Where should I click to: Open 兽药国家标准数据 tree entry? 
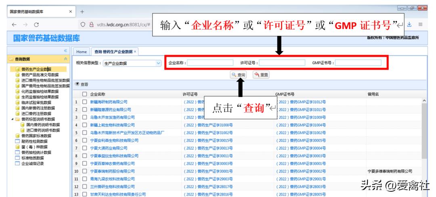point(36,136)
